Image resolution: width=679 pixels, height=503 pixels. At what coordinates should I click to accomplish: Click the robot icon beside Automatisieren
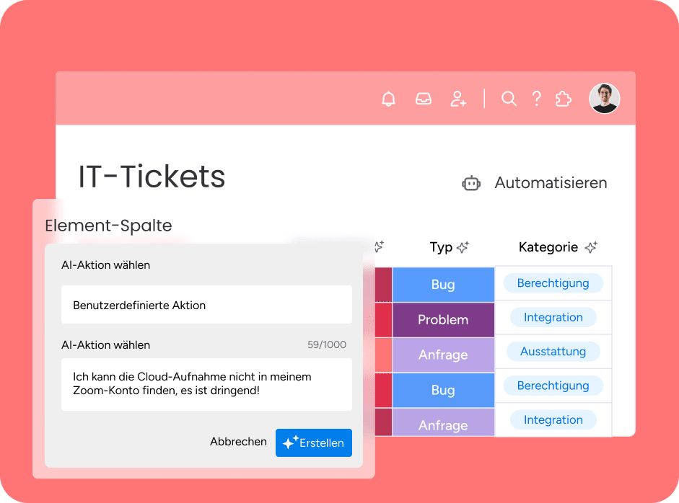471,183
